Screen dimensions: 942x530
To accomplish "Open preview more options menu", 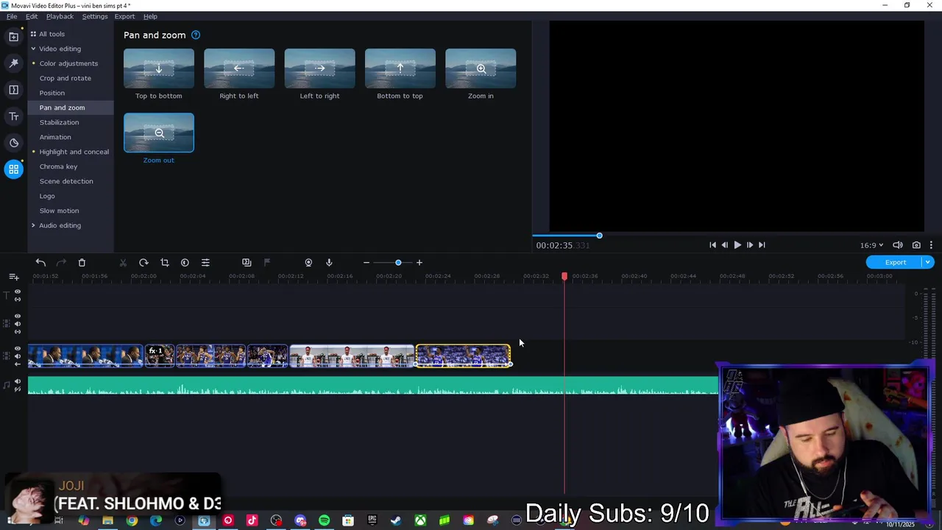I will 931,245.
